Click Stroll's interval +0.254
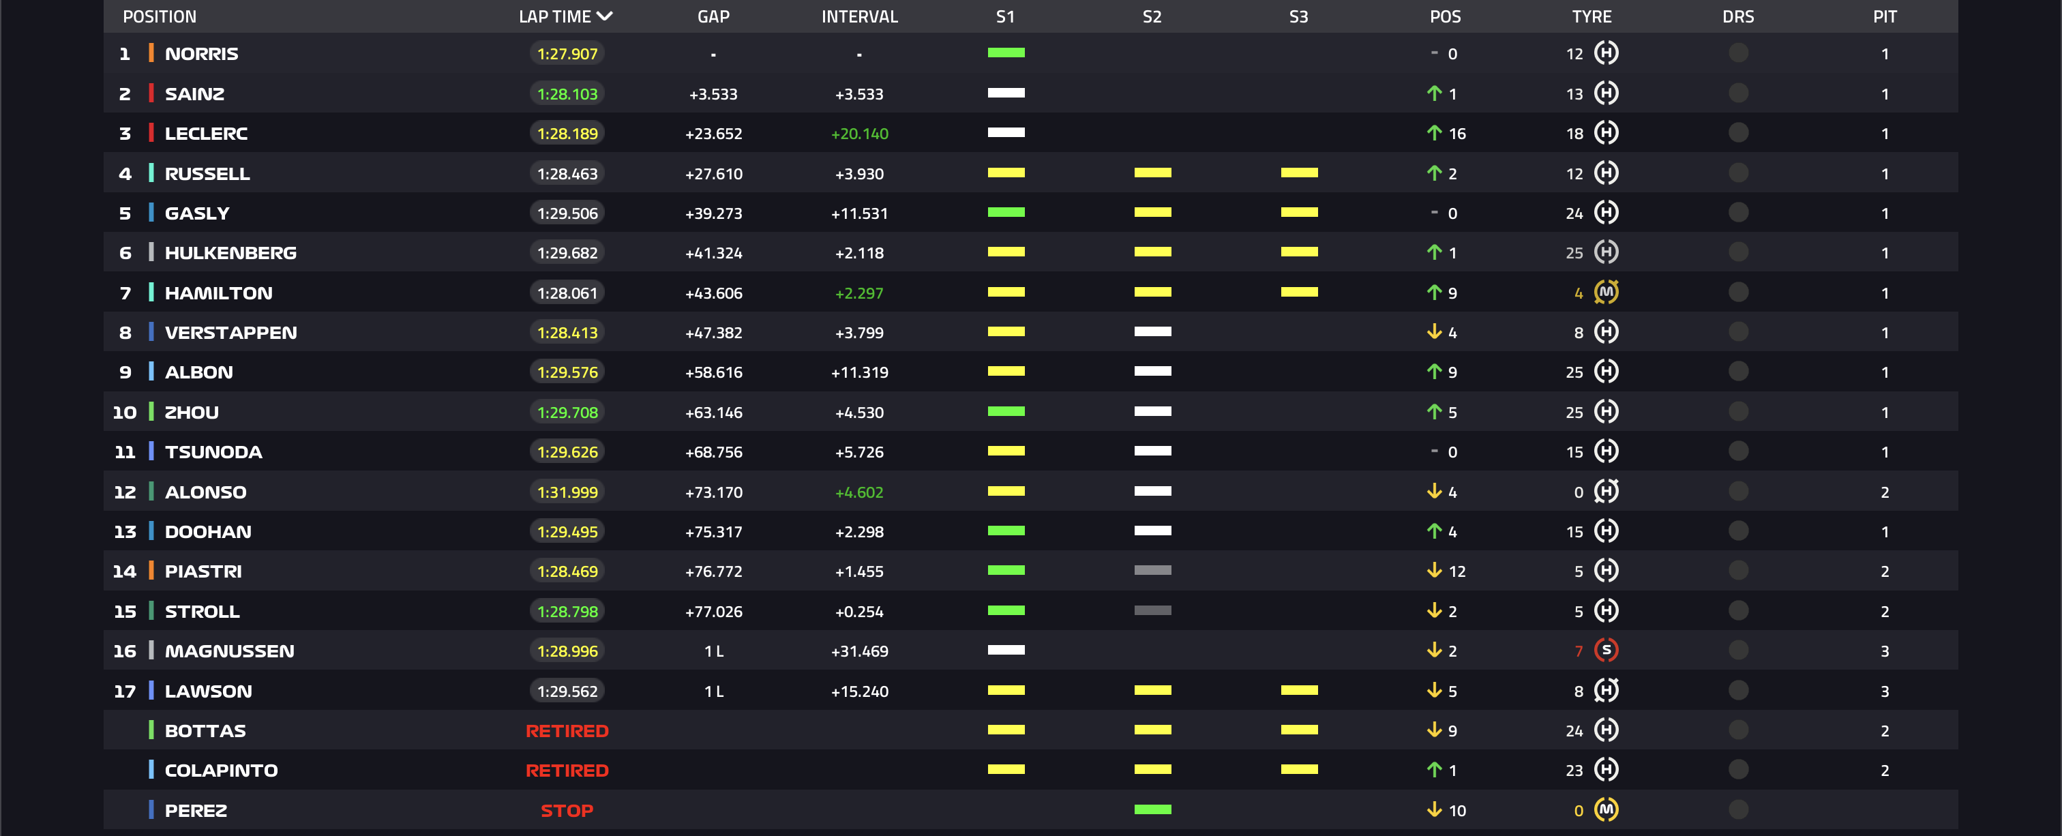This screenshot has height=836, width=2062. 860,612
